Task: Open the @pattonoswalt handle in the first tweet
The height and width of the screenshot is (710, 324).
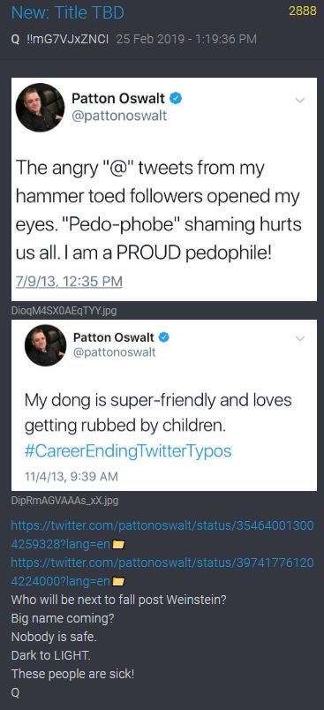Action: (119, 116)
